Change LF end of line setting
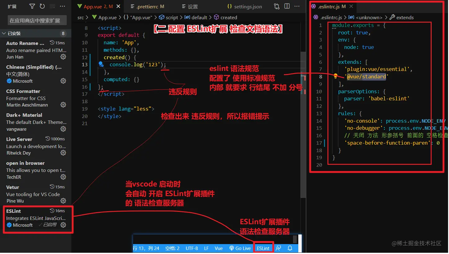 pyautogui.click(x=206, y=248)
